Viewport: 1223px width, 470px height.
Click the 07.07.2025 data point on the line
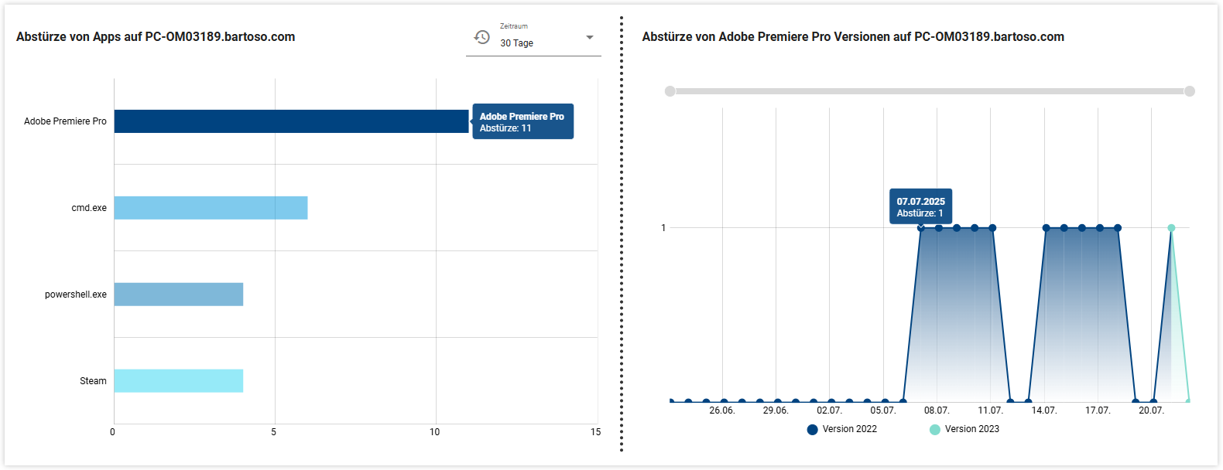920,228
